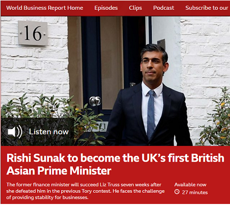Open the Rishi Sunak headline
The width and height of the screenshot is (230, 205).
115,164
